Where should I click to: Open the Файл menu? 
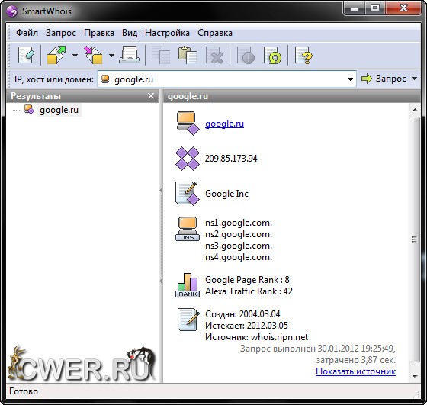27,33
